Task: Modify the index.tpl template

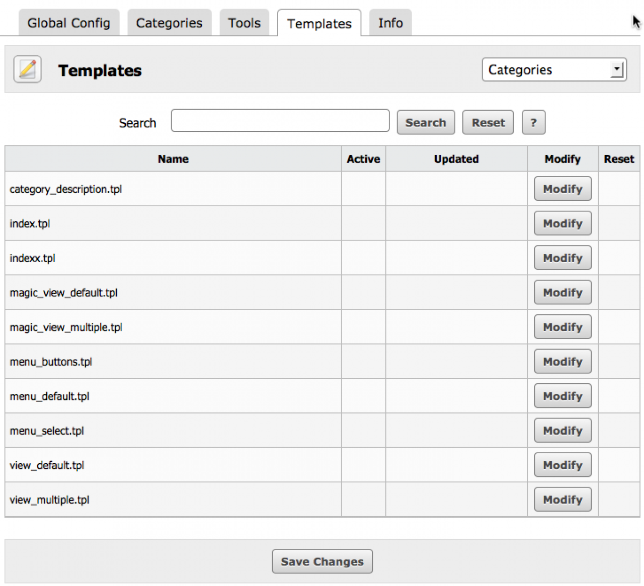Action: click(562, 224)
